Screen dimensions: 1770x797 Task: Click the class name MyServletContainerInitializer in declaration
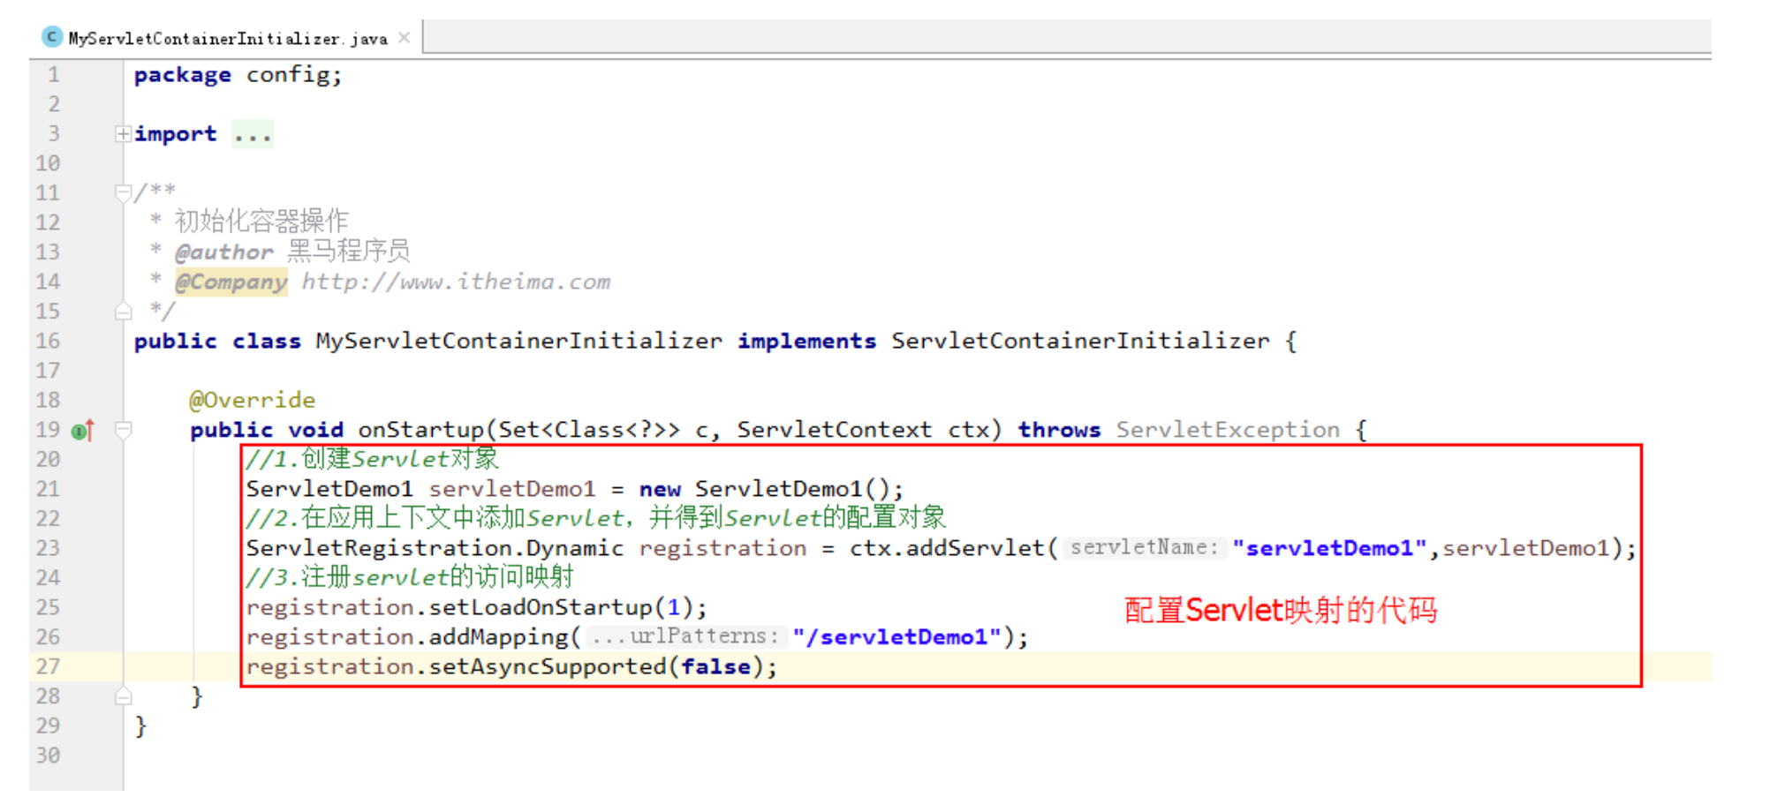518,341
